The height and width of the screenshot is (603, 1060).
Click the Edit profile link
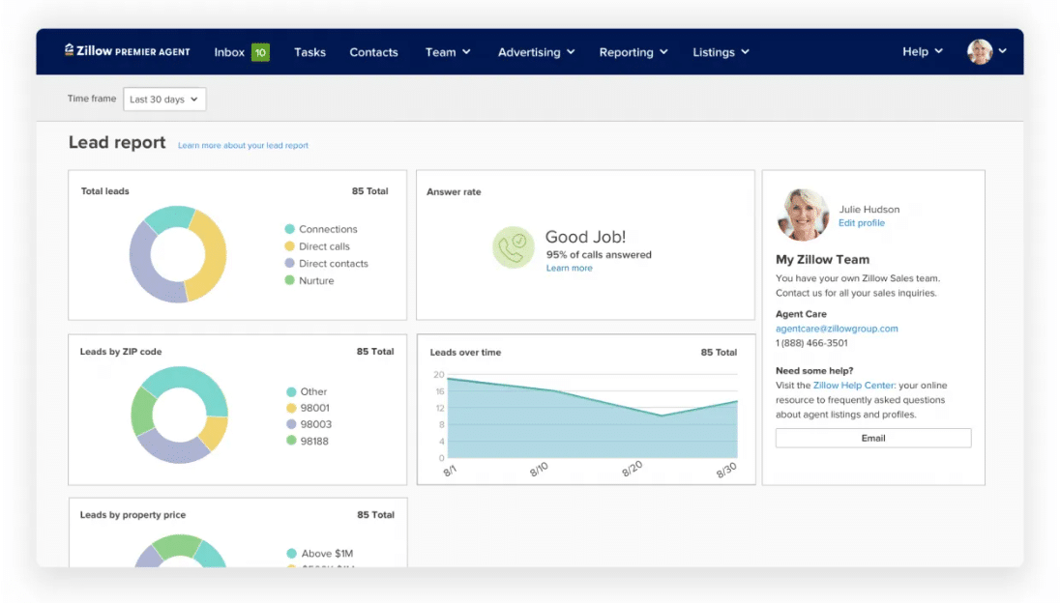point(862,222)
